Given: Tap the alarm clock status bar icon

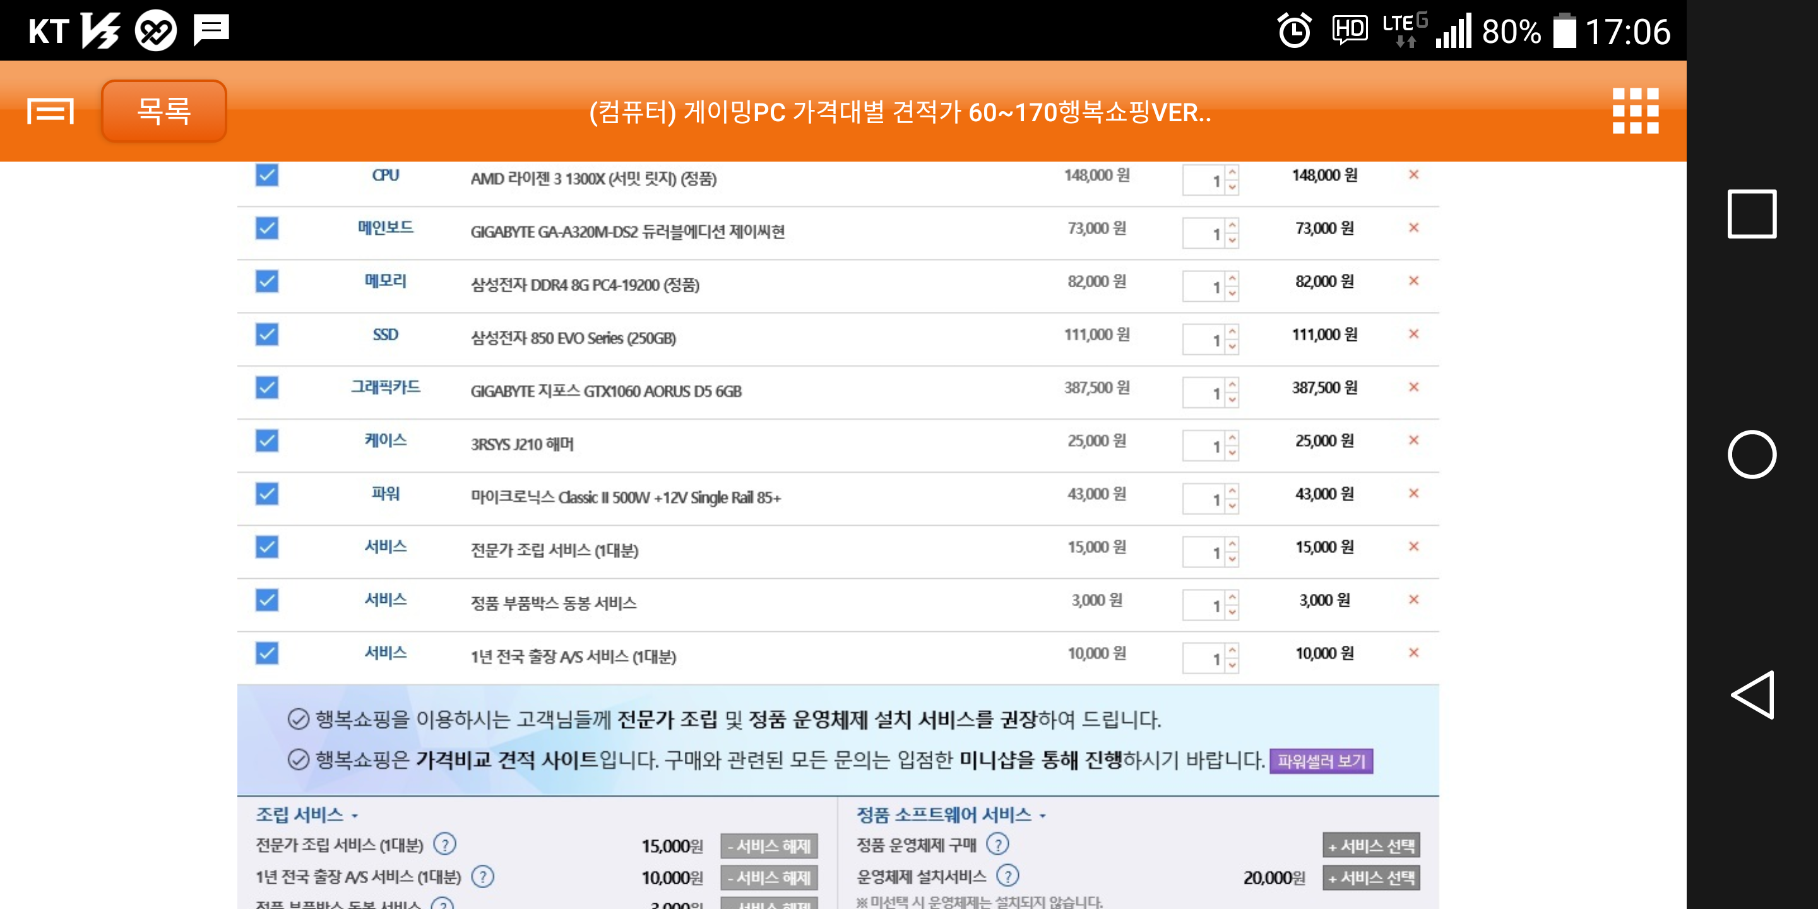Looking at the screenshot, I should (x=1294, y=30).
